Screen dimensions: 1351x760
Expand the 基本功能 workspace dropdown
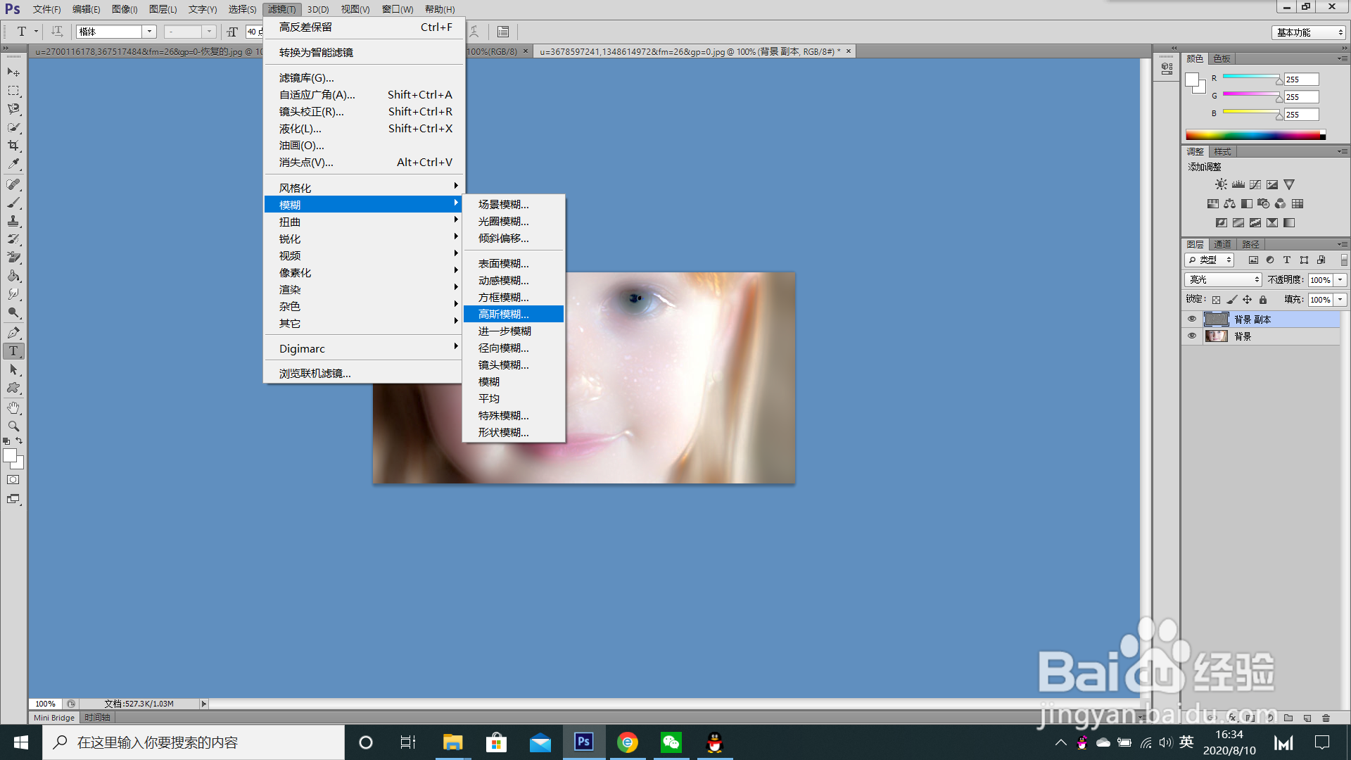[1309, 32]
